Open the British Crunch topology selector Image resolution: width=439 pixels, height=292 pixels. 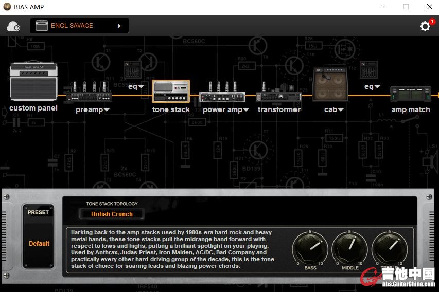point(112,214)
